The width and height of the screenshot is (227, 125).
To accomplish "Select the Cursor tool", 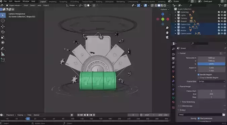I will tap(3, 21).
